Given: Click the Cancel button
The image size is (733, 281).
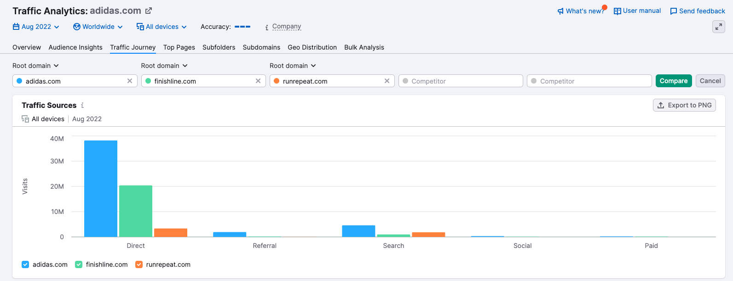Looking at the screenshot, I should [x=710, y=81].
